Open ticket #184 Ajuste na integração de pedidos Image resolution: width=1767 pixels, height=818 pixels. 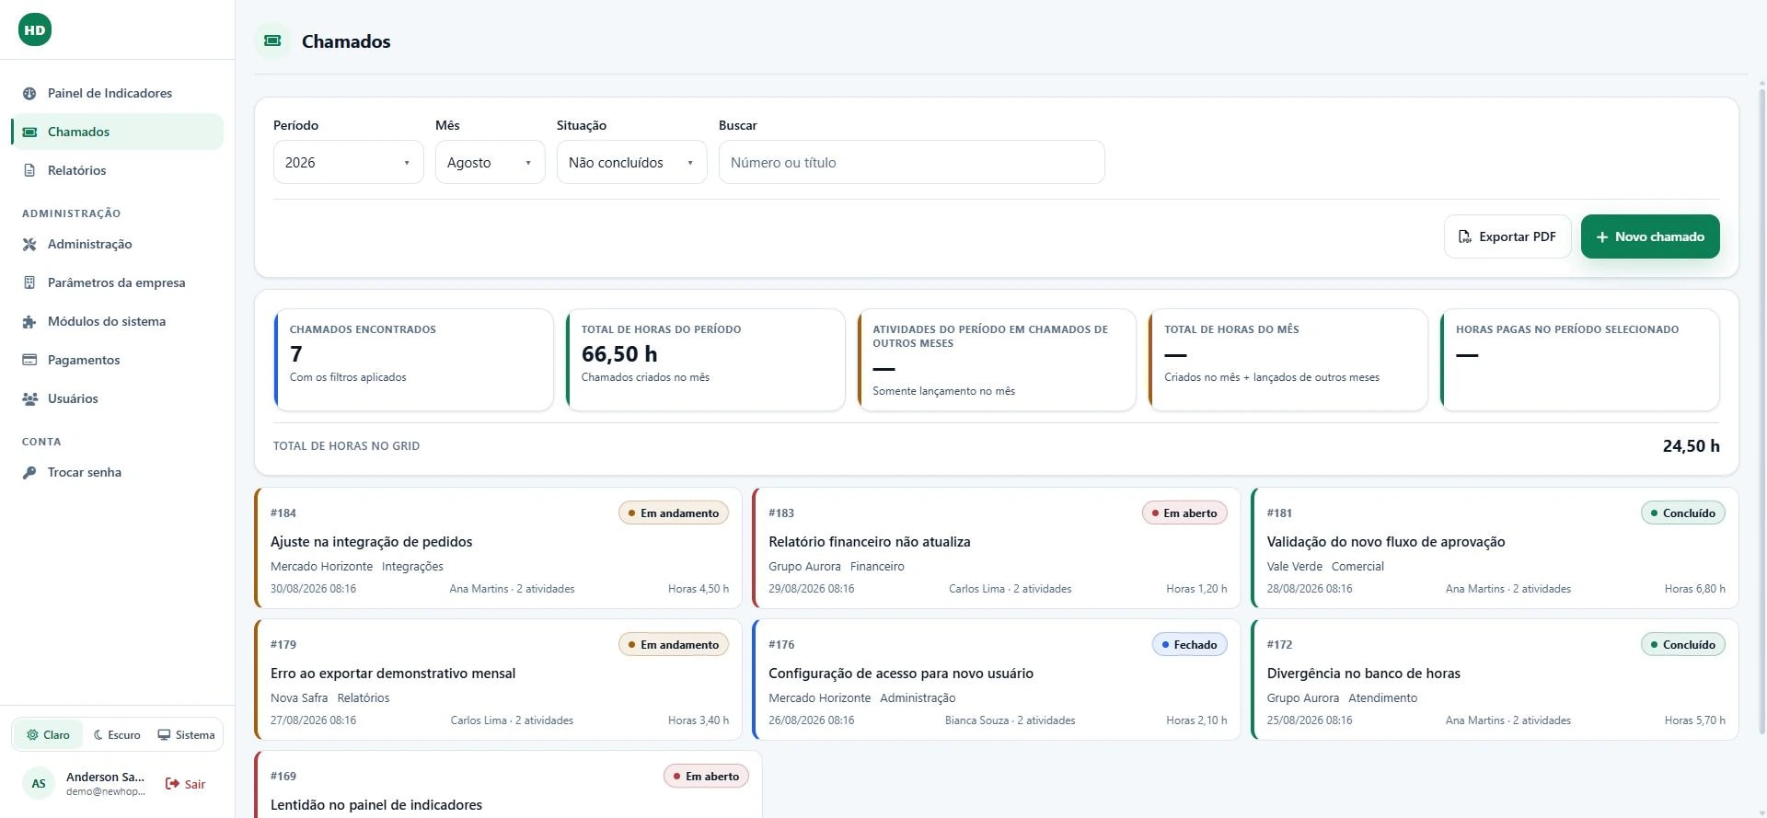click(498, 547)
